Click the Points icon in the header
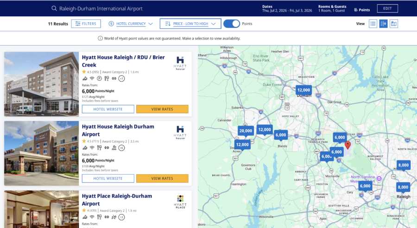This screenshot has height=228, width=417. point(356,10)
